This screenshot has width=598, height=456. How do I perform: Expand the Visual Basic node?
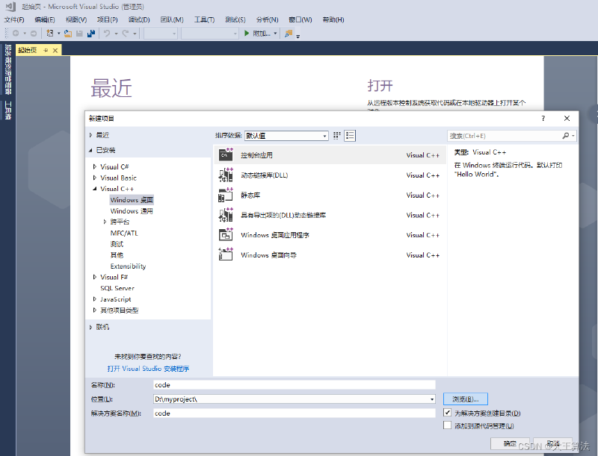click(95, 178)
